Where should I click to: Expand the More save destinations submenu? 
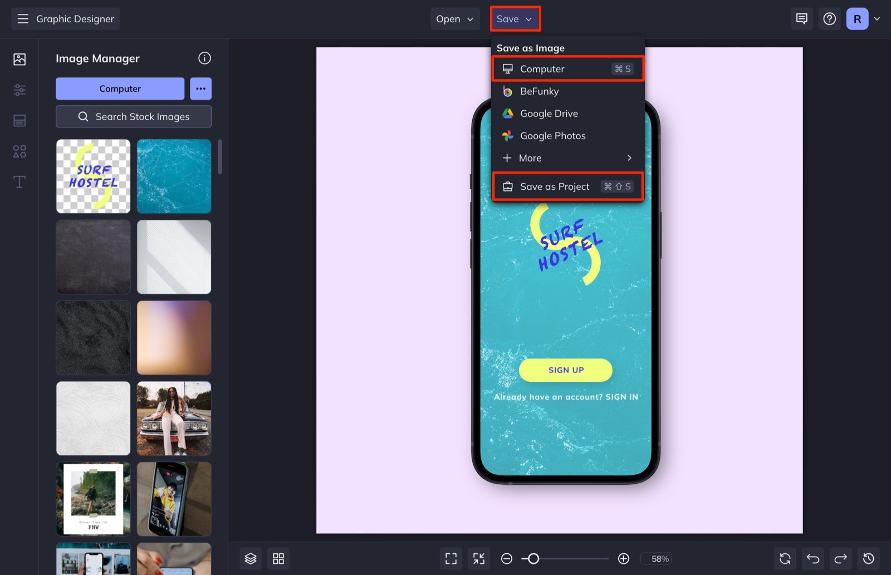pos(567,158)
